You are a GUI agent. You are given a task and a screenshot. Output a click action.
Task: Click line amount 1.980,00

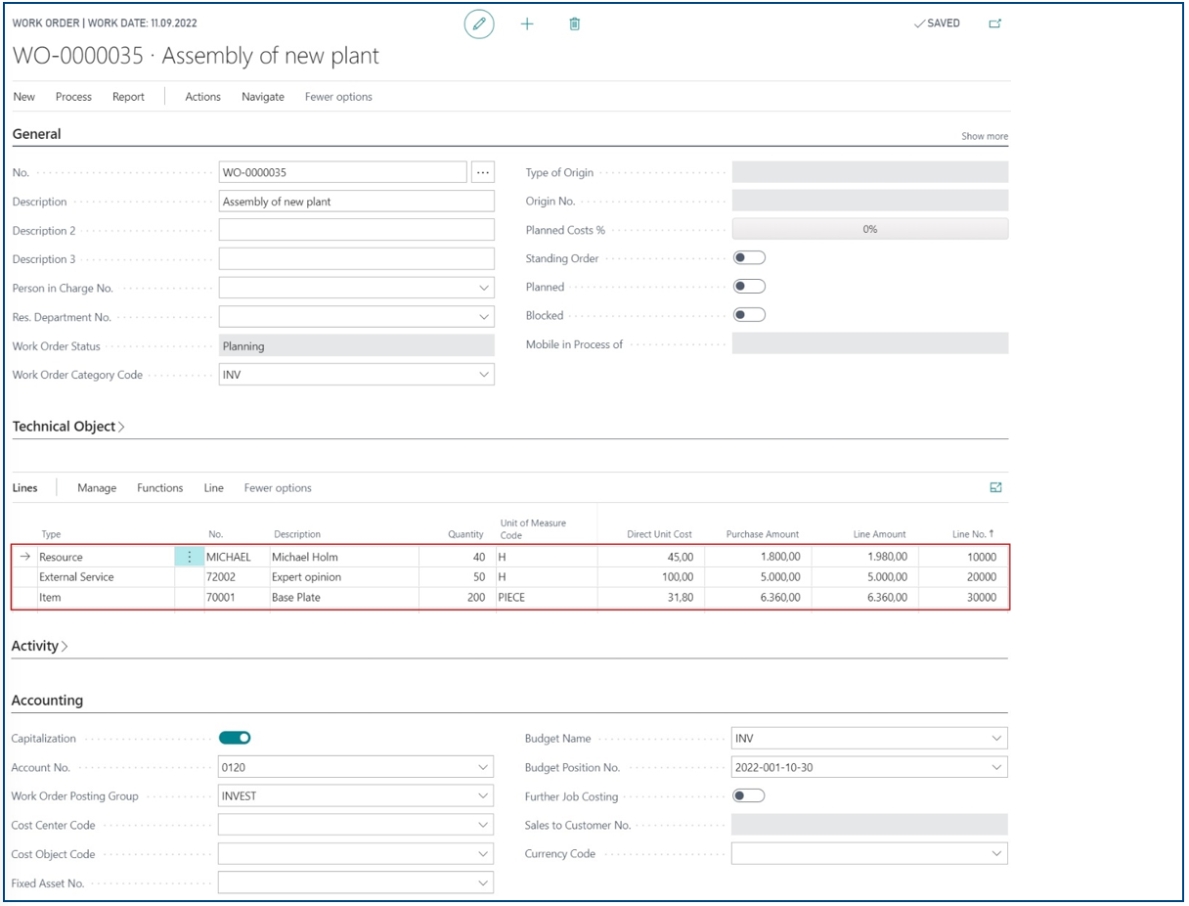coord(864,557)
